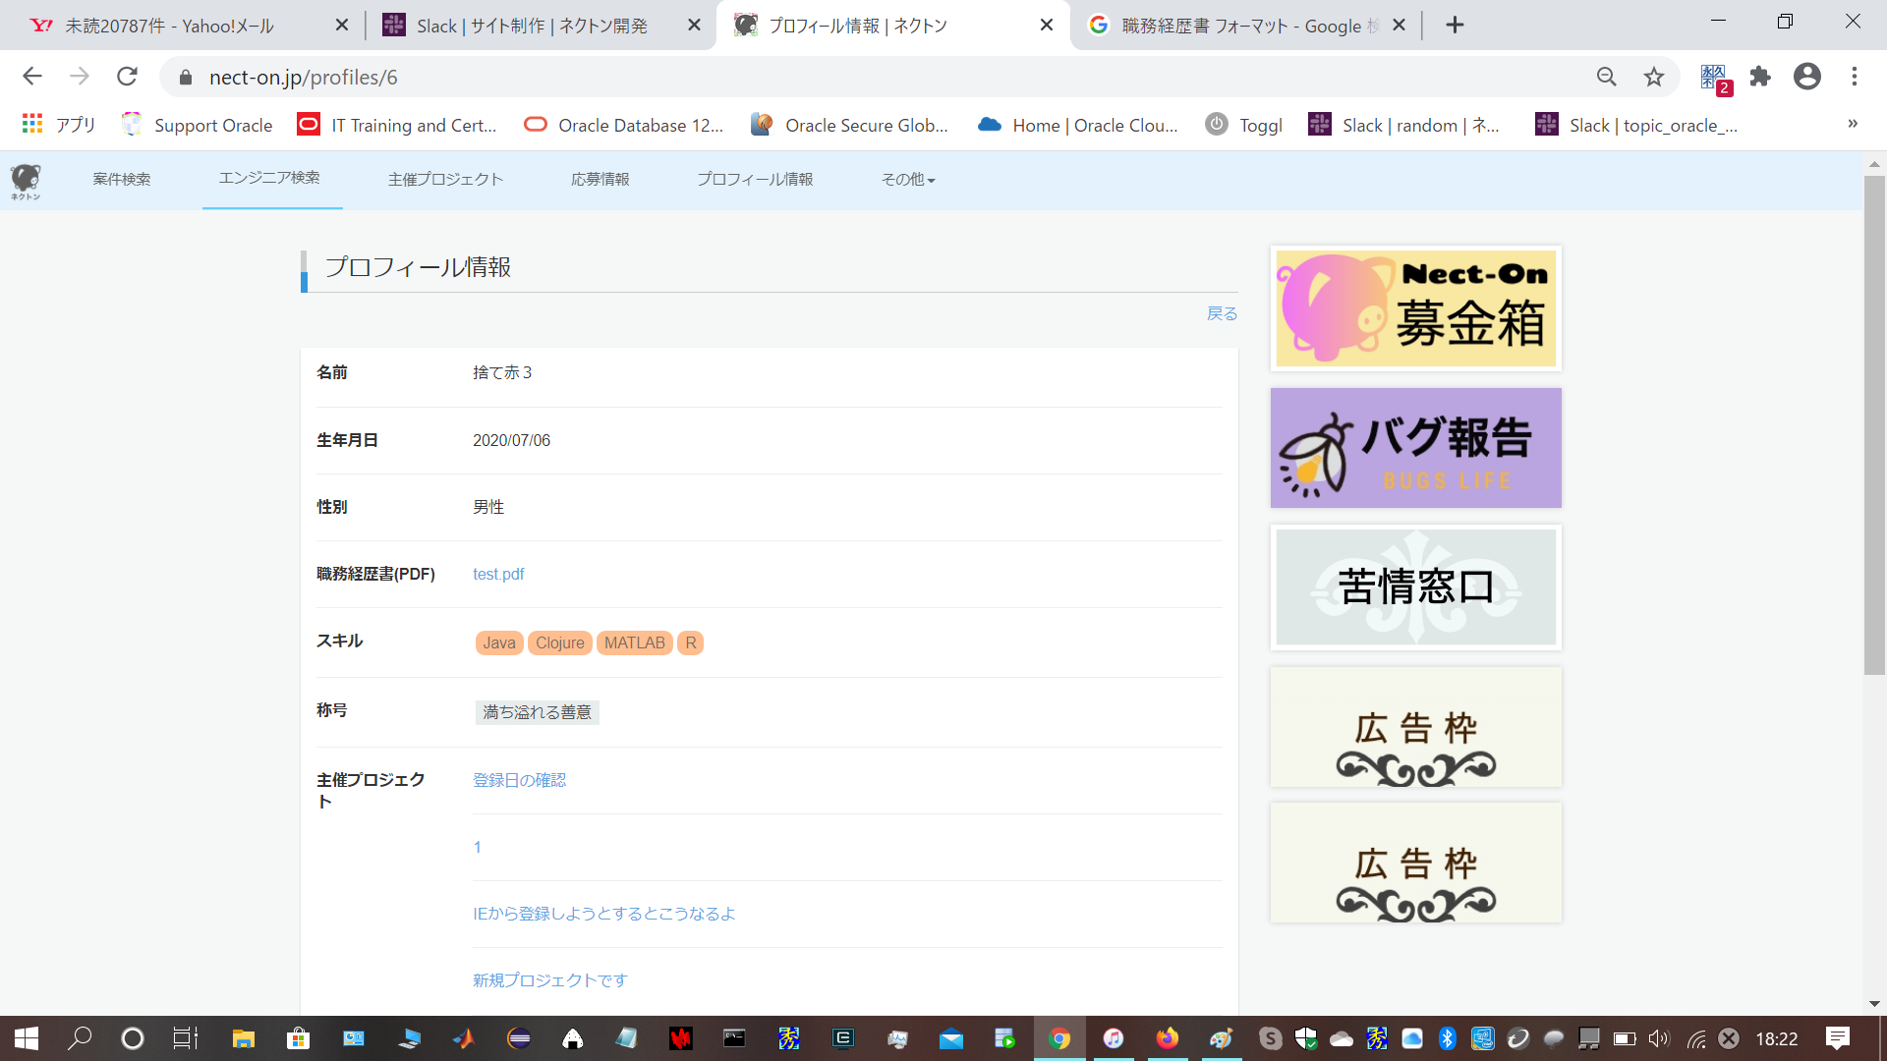Open the Chrome profile avatar icon
The width and height of the screenshot is (1887, 1061).
click(x=1807, y=77)
